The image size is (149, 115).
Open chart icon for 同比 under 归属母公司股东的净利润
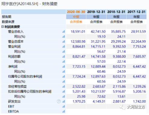pyautogui.click(x=64, y=81)
